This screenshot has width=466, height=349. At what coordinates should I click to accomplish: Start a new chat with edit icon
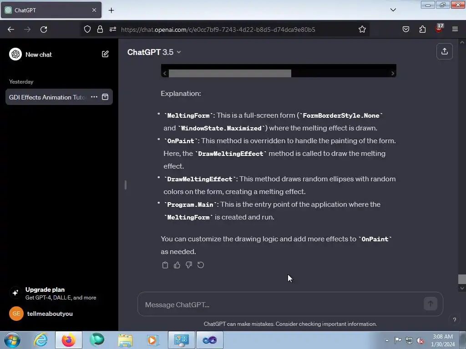105,54
